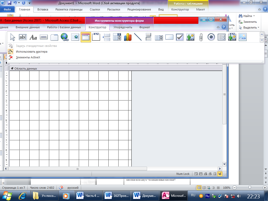Open Word's Вставка tab
The image size is (268, 201).
coord(43,9)
